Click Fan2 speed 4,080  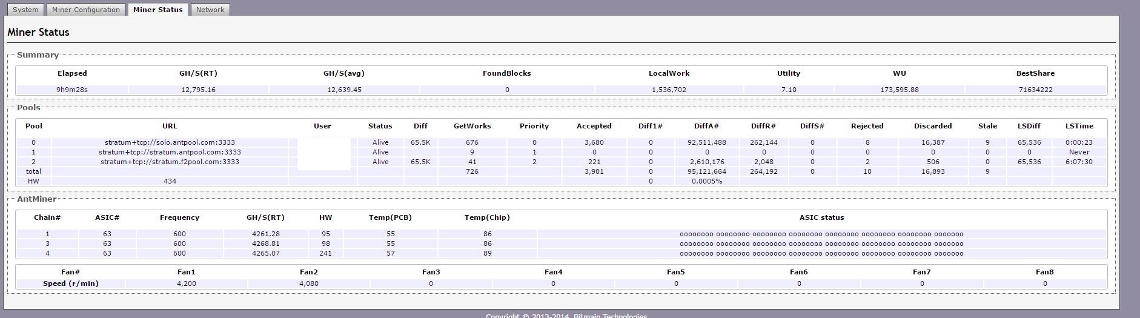[x=308, y=283]
